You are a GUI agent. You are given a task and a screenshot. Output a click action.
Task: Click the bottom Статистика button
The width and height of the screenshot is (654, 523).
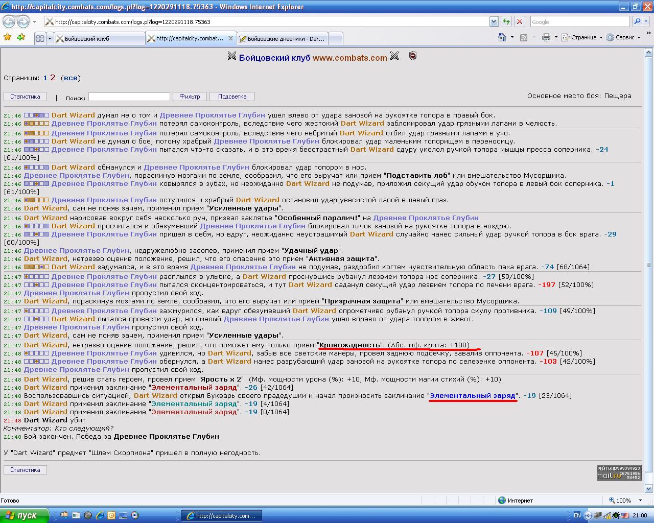point(25,469)
